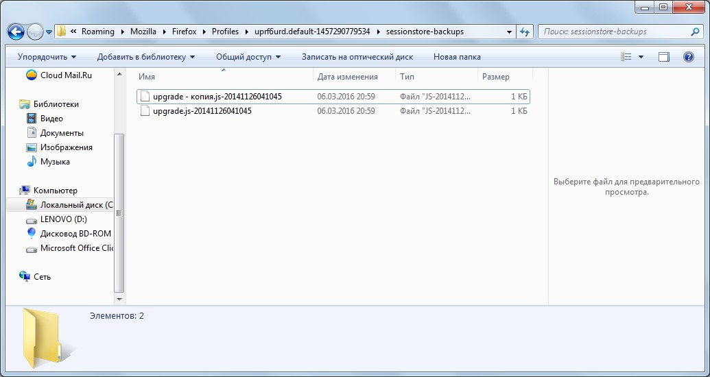Click Записать на оптический диск
Screen dimensions: 710x377
[x=357, y=57]
